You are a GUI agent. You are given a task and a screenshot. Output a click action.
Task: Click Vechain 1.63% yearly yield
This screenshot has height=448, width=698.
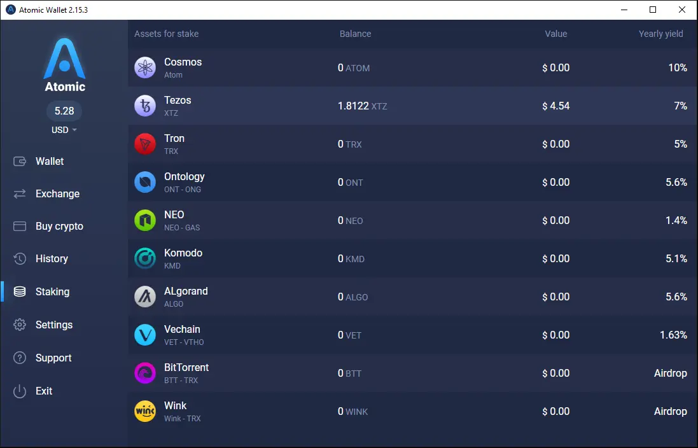(x=674, y=335)
